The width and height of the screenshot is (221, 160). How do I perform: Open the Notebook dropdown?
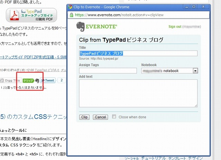[x=170, y=71]
